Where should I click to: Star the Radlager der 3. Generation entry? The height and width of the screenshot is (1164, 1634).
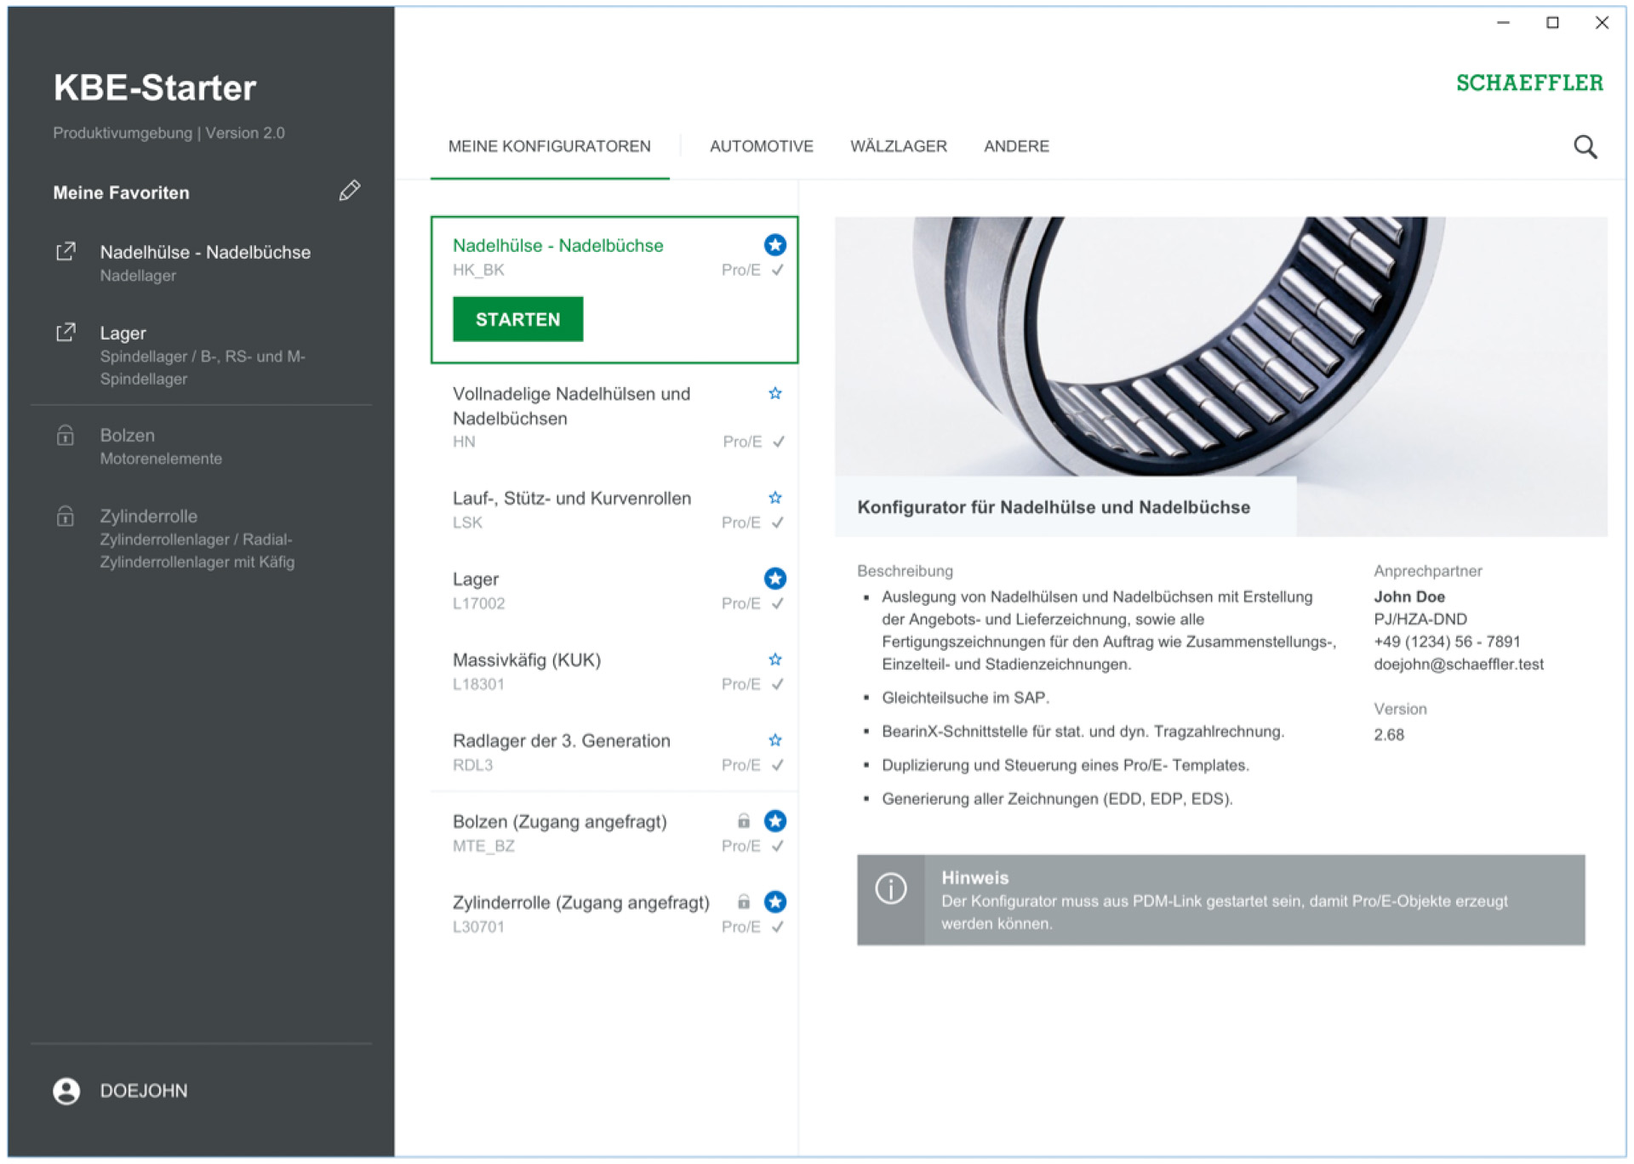(x=774, y=740)
